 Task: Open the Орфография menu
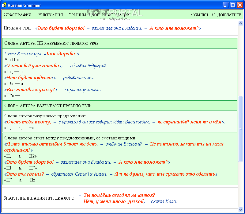[x=17, y=15]
